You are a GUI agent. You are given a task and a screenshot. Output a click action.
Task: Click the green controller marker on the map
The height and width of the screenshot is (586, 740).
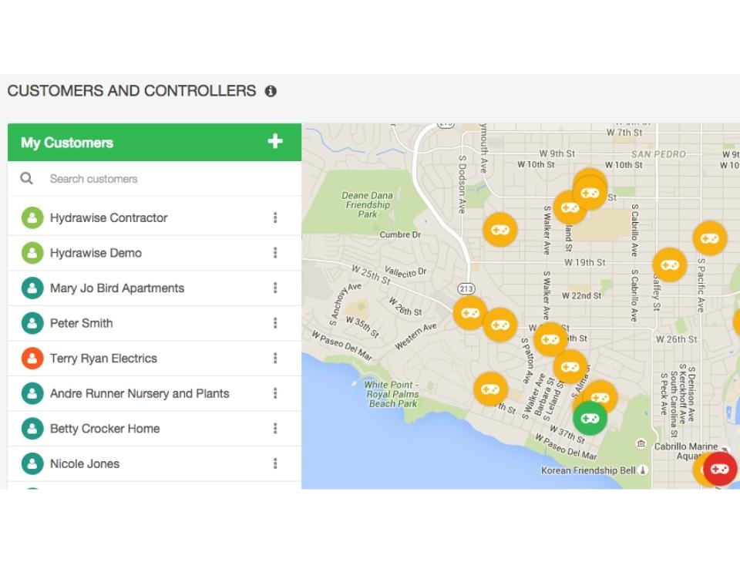point(590,418)
